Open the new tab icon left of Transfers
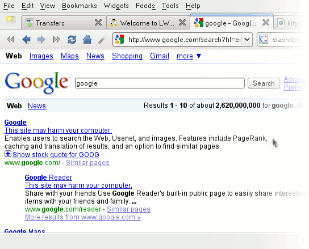Viewport: 309px width, 249px height. (11, 20)
